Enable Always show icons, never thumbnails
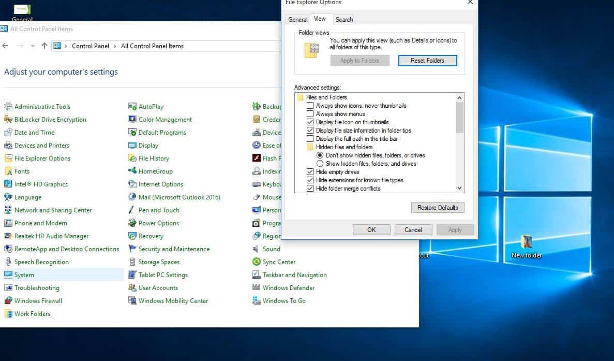Screen dimensions: 614x361 pos(310,106)
